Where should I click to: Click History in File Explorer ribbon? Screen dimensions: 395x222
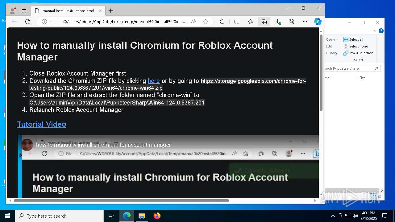pos(331,53)
